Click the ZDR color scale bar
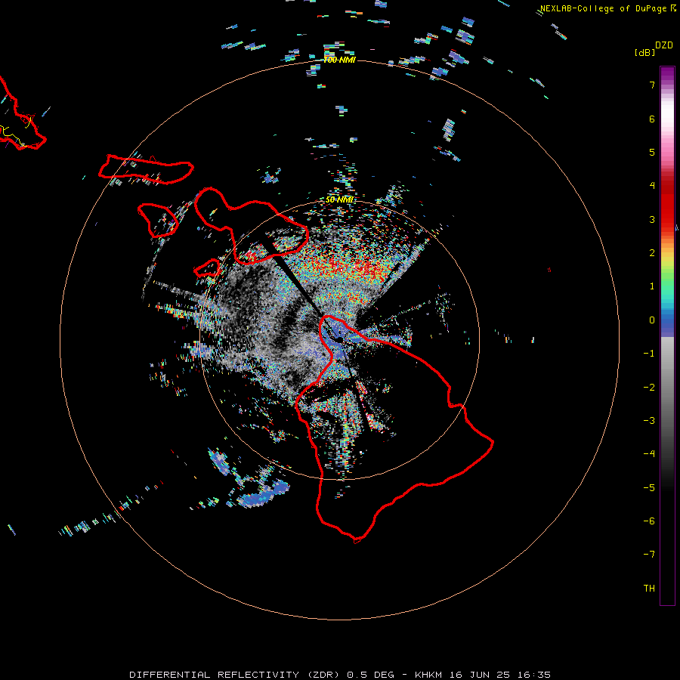This screenshot has width=680, height=680. pyautogui.click(x=667, y=335)
